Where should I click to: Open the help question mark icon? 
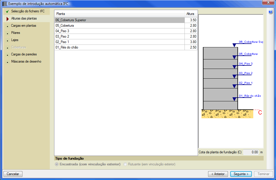[x=271, y=12]
